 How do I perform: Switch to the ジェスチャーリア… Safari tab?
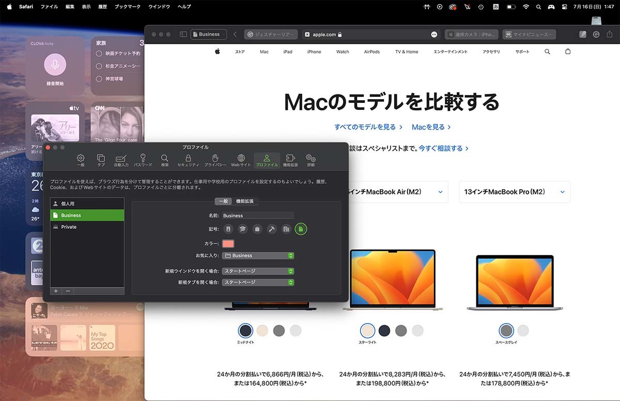point(271,35)
